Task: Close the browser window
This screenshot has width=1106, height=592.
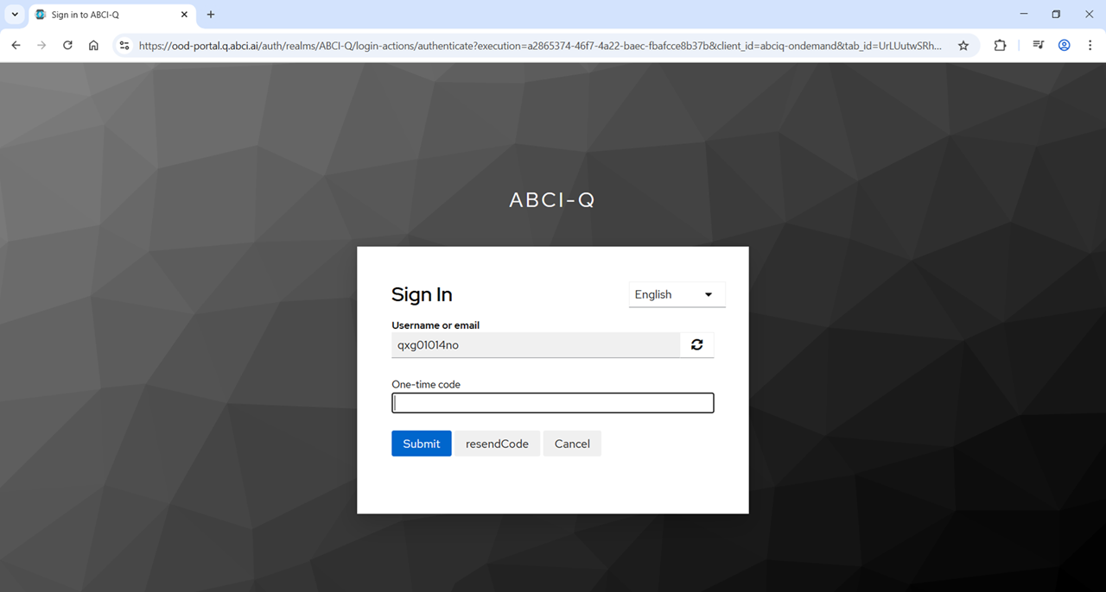Action: [x=1089, y=14]
